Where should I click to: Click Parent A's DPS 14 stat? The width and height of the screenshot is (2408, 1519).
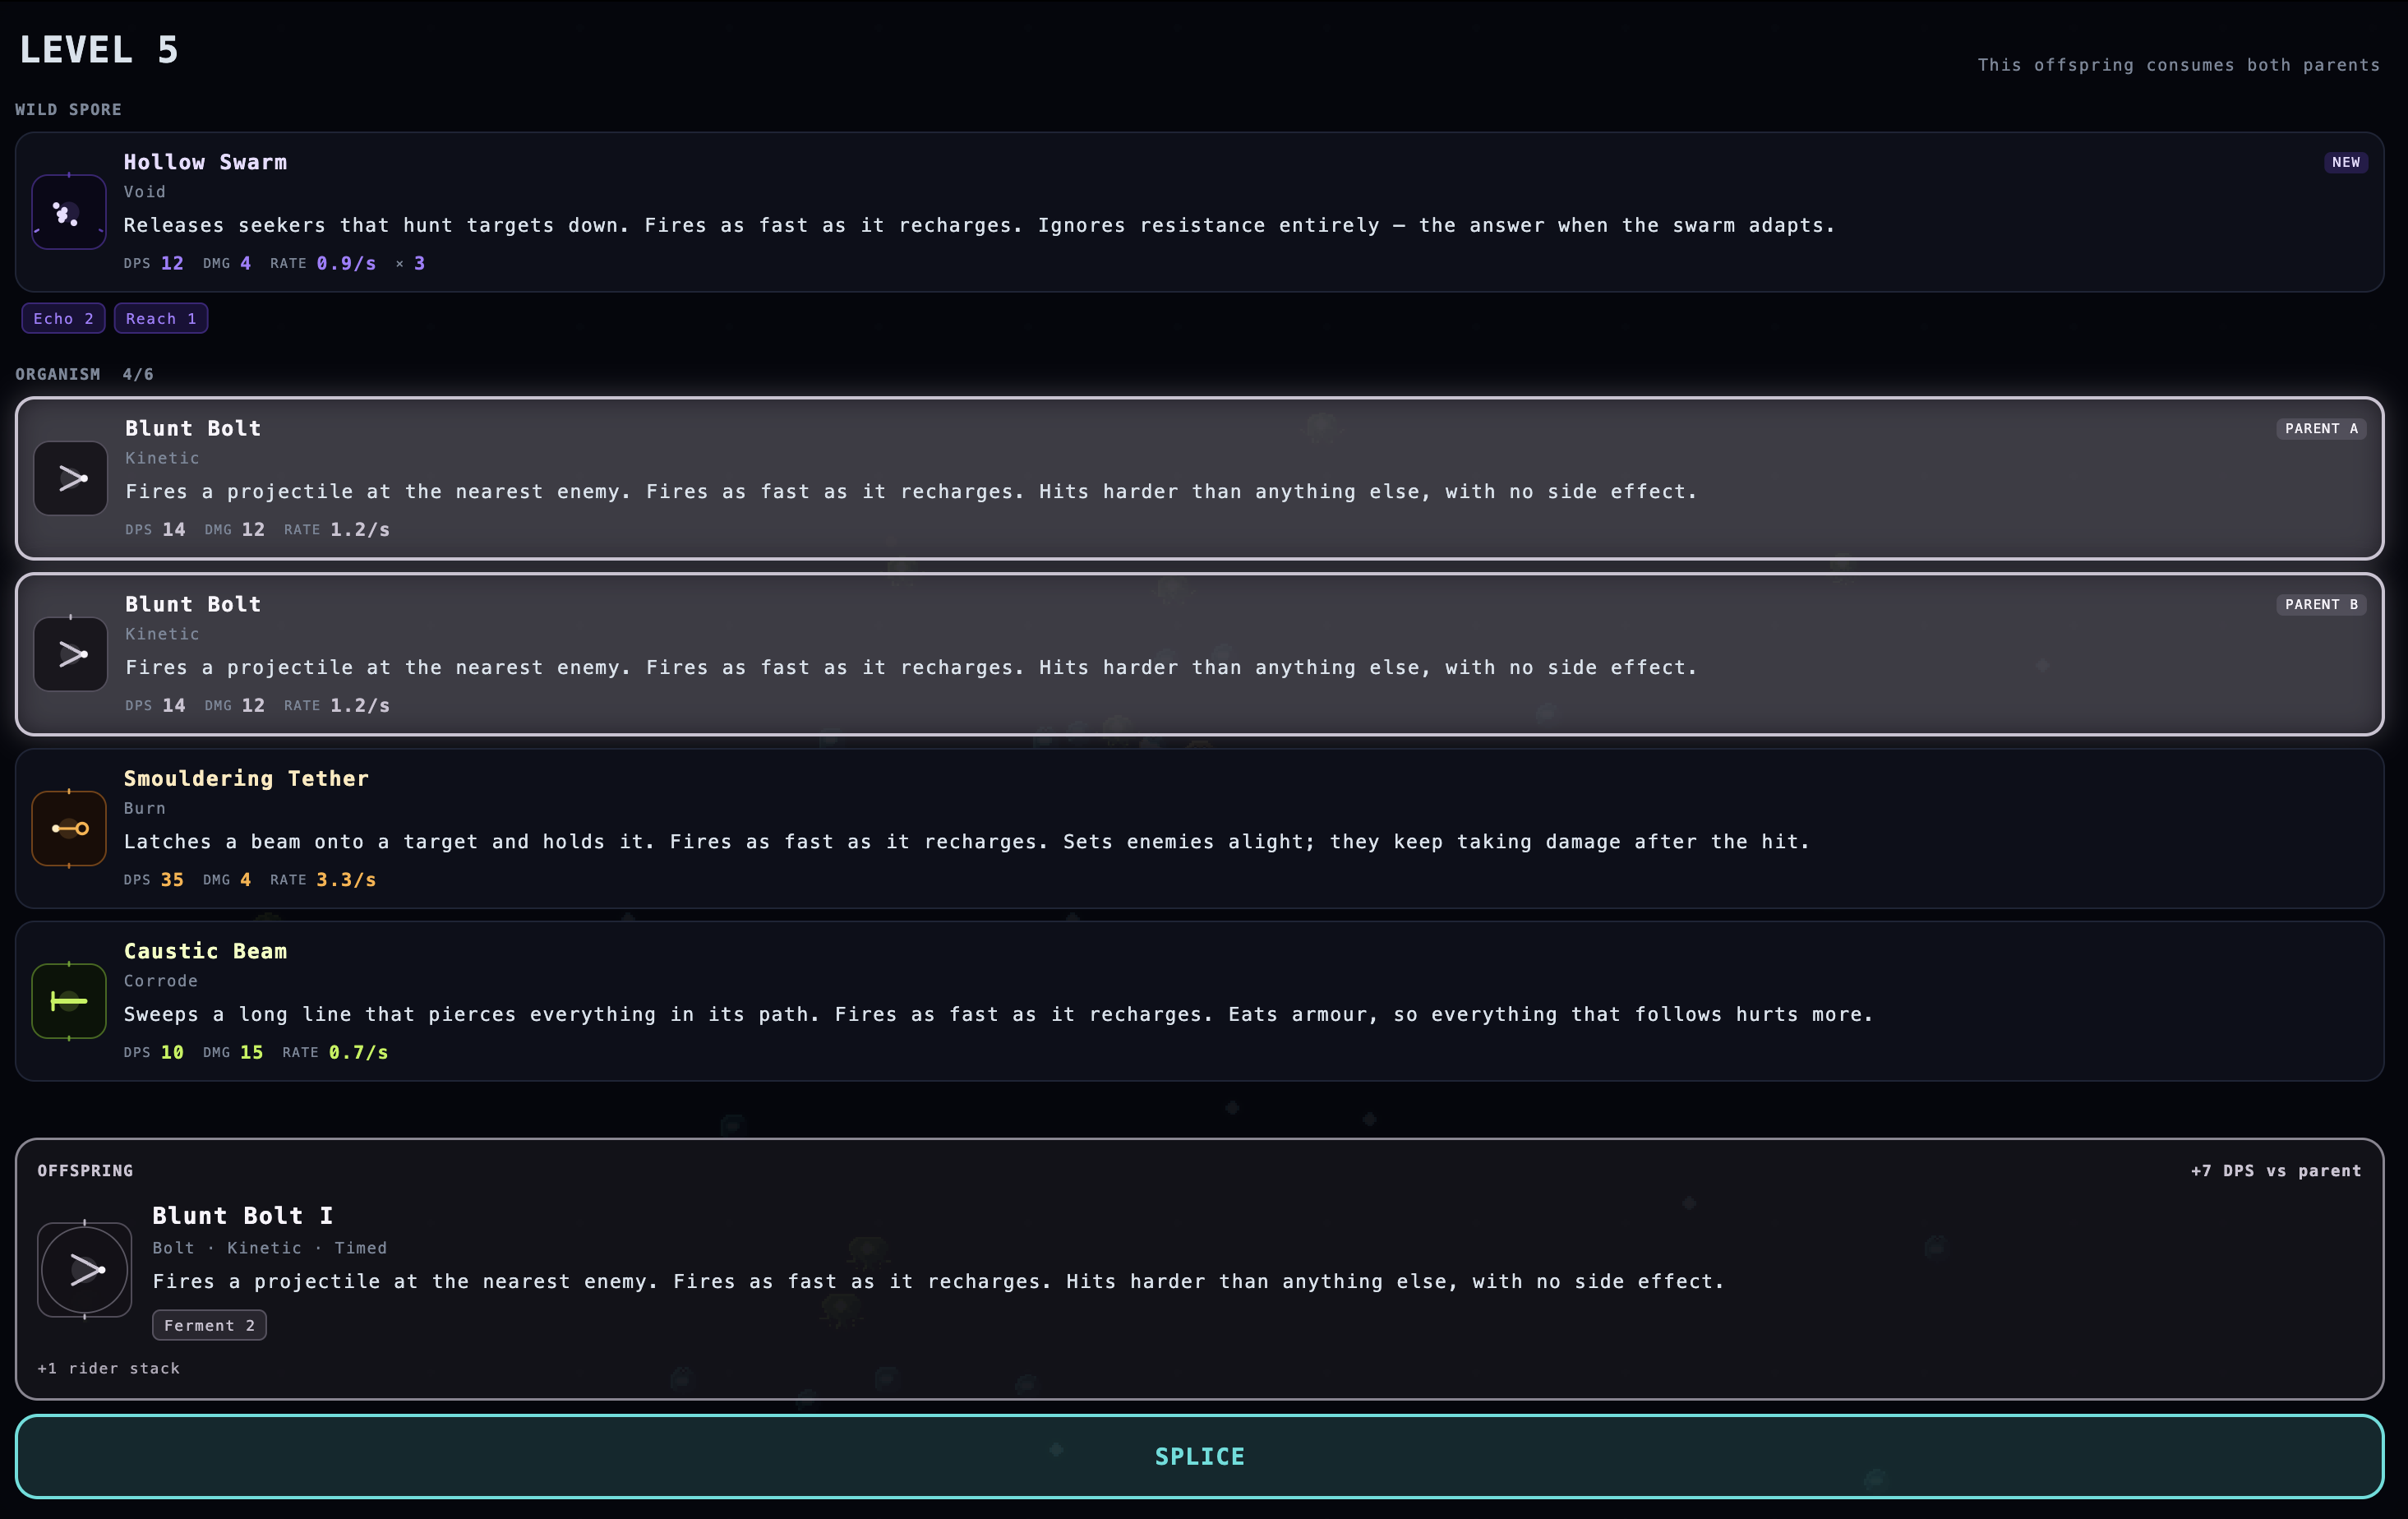click(x=155, y=529)
